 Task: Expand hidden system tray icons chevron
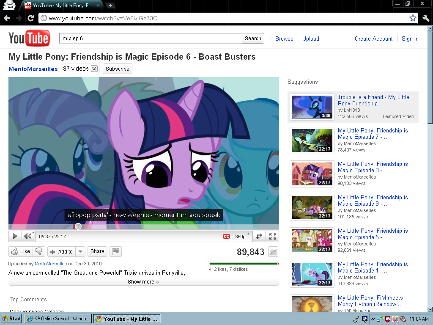tap(373, 319)
